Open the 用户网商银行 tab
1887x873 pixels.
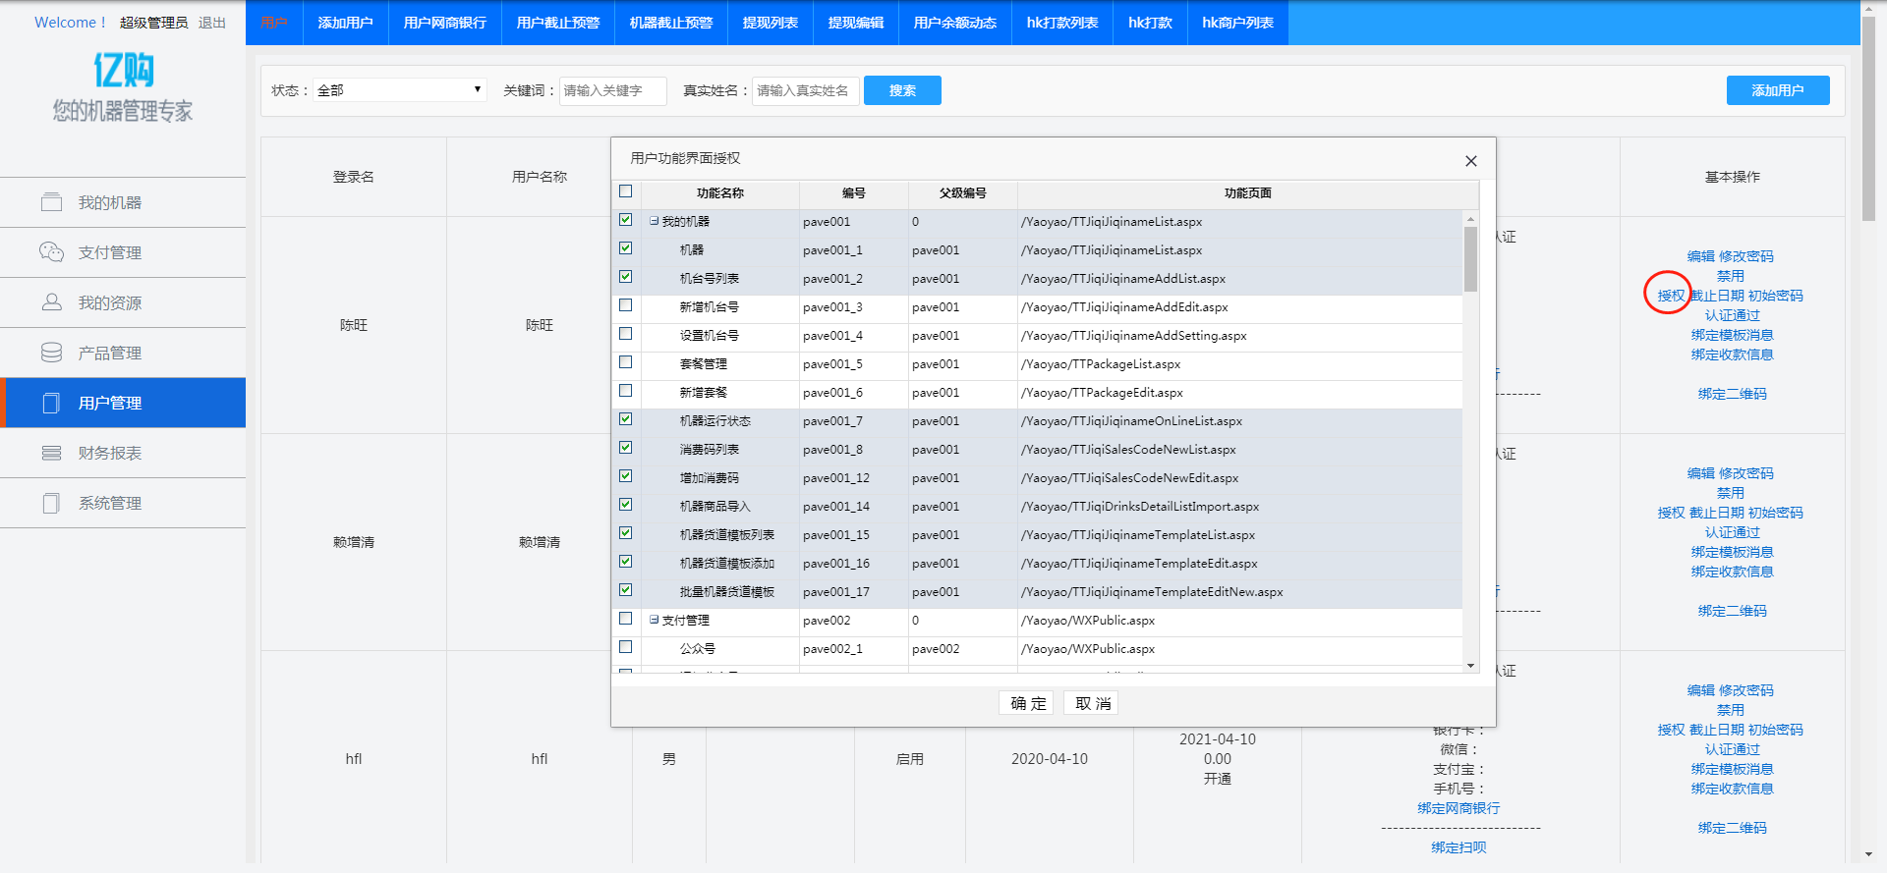[444, 23]
